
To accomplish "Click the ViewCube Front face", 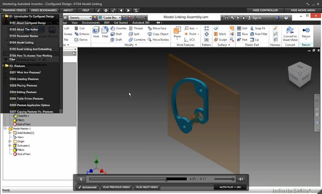I will [294, 77].
